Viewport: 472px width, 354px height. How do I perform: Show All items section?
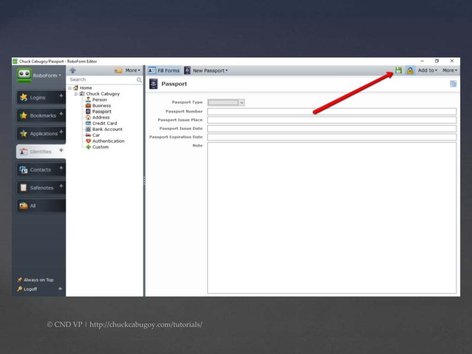pyautogui.click(x=41, y=206)
